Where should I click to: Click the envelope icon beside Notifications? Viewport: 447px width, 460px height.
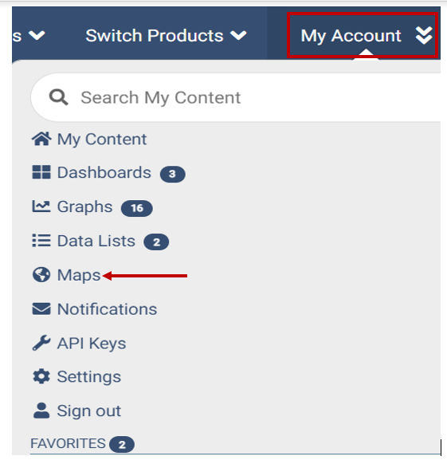point(41,309)
